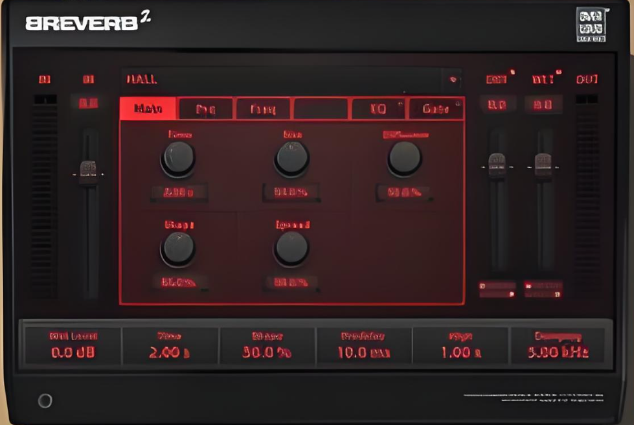The height and width of the screenshot is (425, 634).
Task: Open the fifth tab in the tab row
Action: point(378,109)
